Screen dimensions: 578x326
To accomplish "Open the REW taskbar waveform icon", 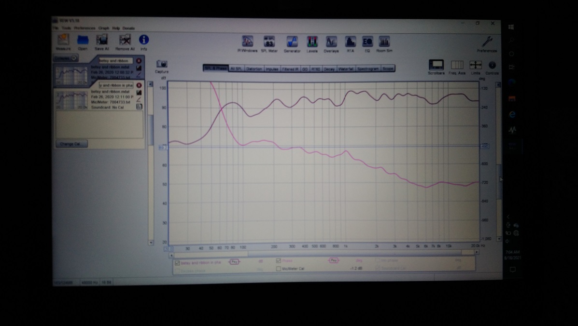I will pyautogui.click(x=512, y=130).
